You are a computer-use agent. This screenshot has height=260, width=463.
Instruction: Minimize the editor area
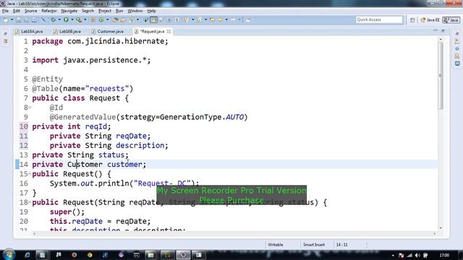[436, 30]
